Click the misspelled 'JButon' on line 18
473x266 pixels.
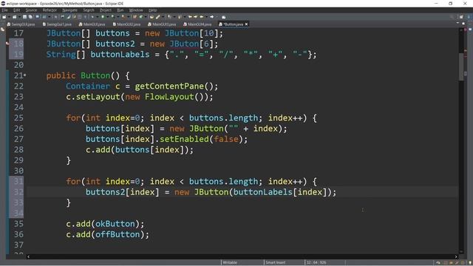[x=184, y=44]
